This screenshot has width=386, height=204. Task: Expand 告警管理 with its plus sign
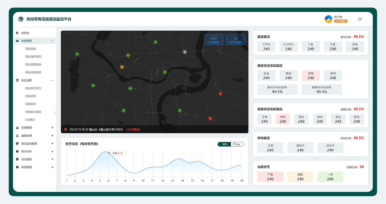click(52, 128)
